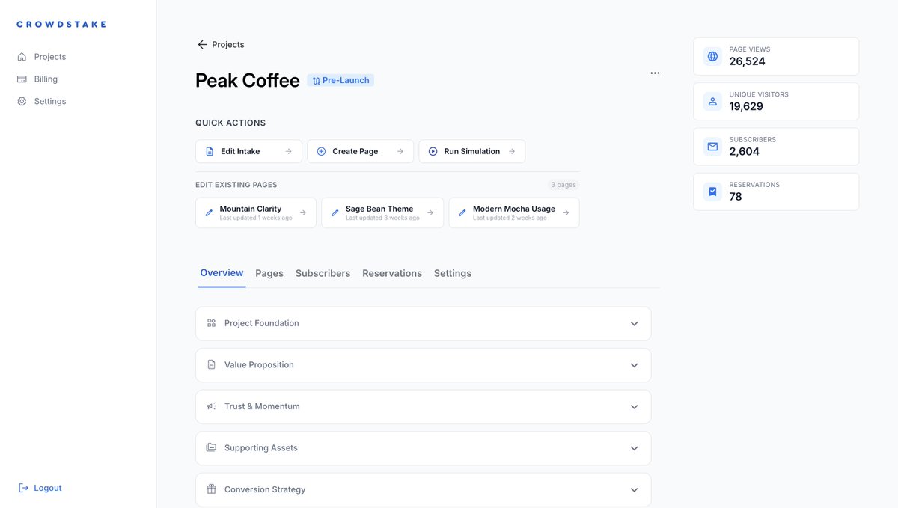Image resolution: width=898 pixels, height=508 pixels.
Task: Click the back arrow next to Projects
Action: tap(201, 44)
